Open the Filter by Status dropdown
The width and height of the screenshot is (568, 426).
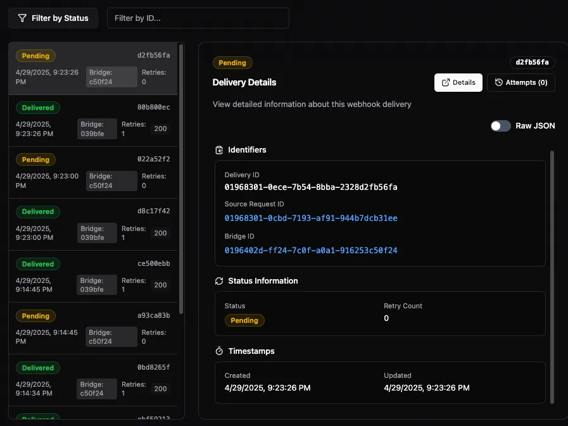[53, 18]
